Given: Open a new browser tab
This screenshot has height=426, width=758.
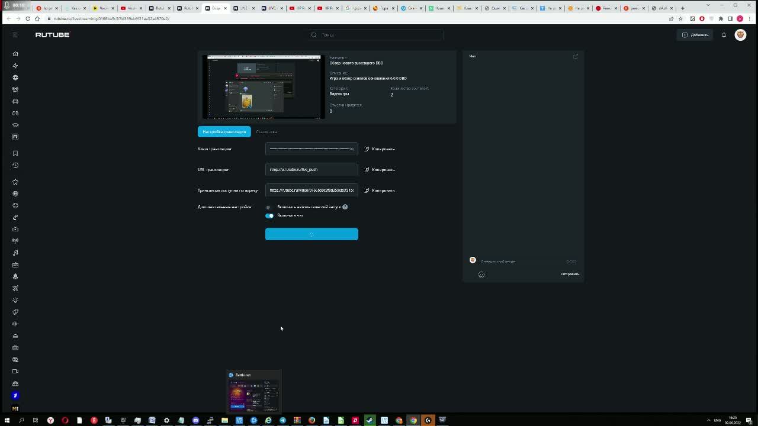Looking at the screenshot, I should pos(682,8).
